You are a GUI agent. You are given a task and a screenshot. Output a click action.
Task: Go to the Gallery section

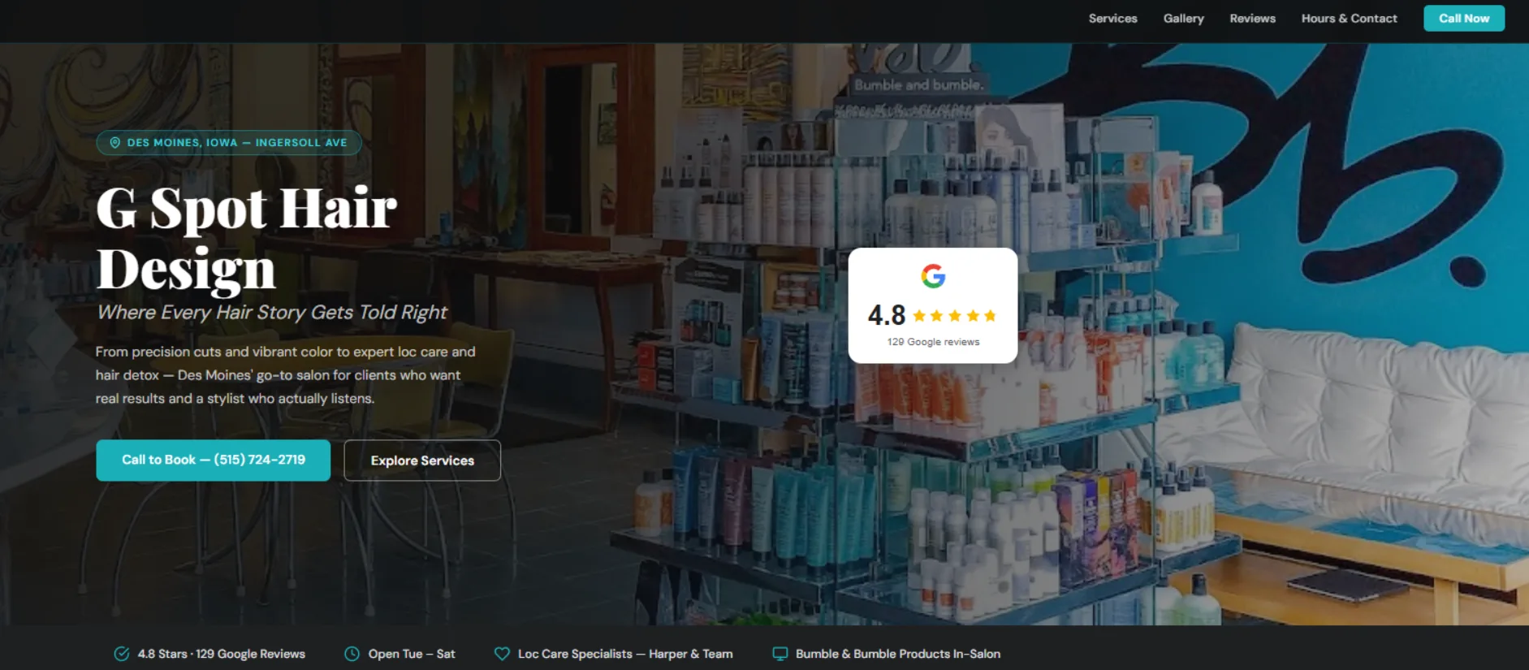tap(1183, 19)
